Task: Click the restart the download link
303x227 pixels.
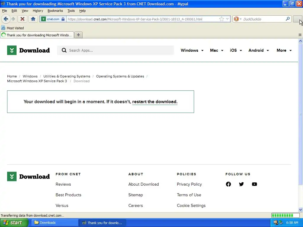Action: coord(155,102)
